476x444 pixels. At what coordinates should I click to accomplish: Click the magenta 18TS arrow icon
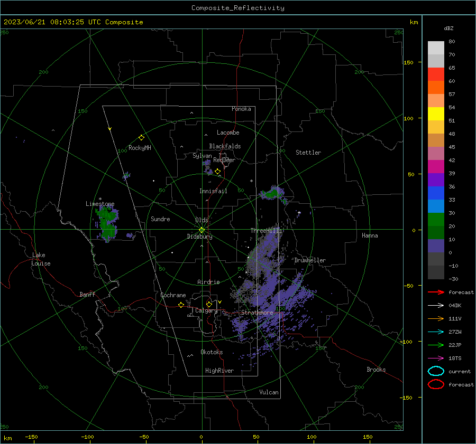coord(436,358)
